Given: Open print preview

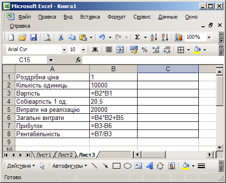Looking at the screenshot, I should pos(47,37).
